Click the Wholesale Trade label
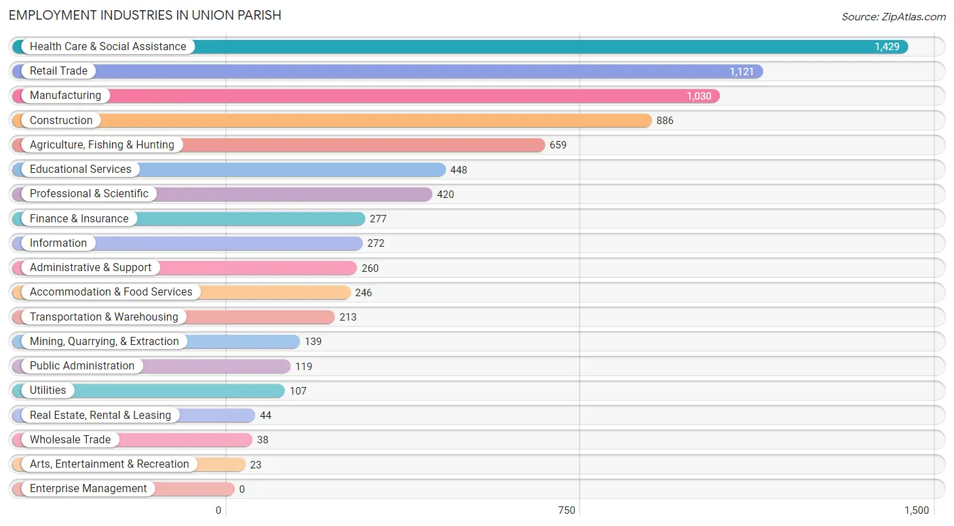The height and width of the screenshot is (526, 954). tap(70, 439)
